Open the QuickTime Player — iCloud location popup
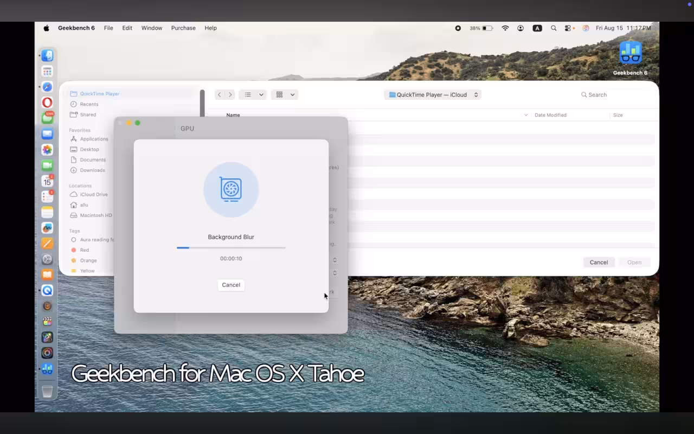Viewport: 694px width, 434px height. coord(433,94)
